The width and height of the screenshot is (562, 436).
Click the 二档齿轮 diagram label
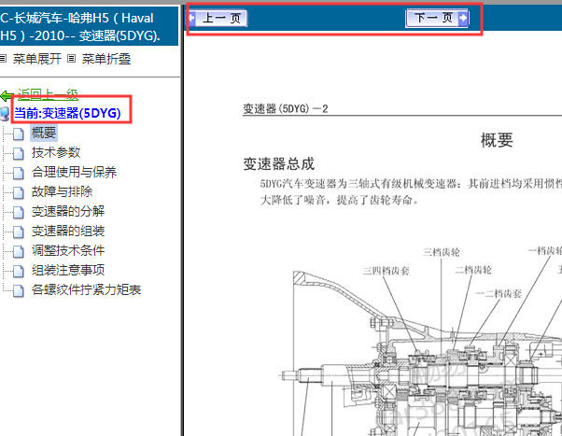473,270
